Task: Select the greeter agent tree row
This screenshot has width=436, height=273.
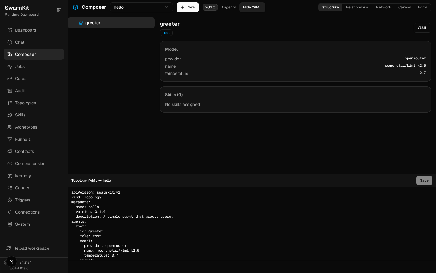Action: pyautogui.click(x=111, y=23)
